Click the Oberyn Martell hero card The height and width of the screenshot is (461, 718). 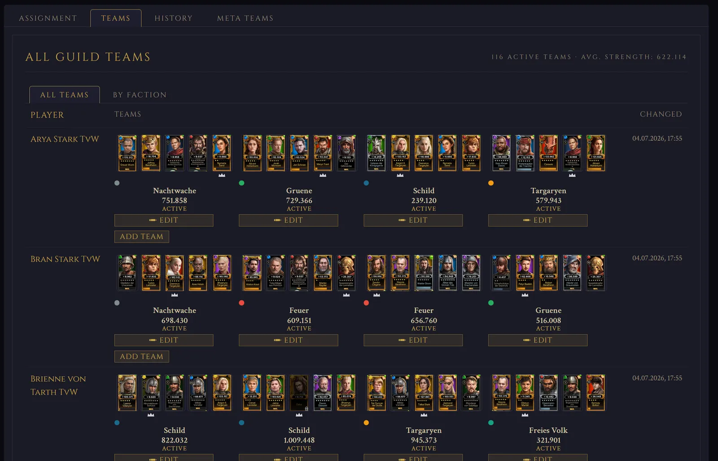pos(525,393)
